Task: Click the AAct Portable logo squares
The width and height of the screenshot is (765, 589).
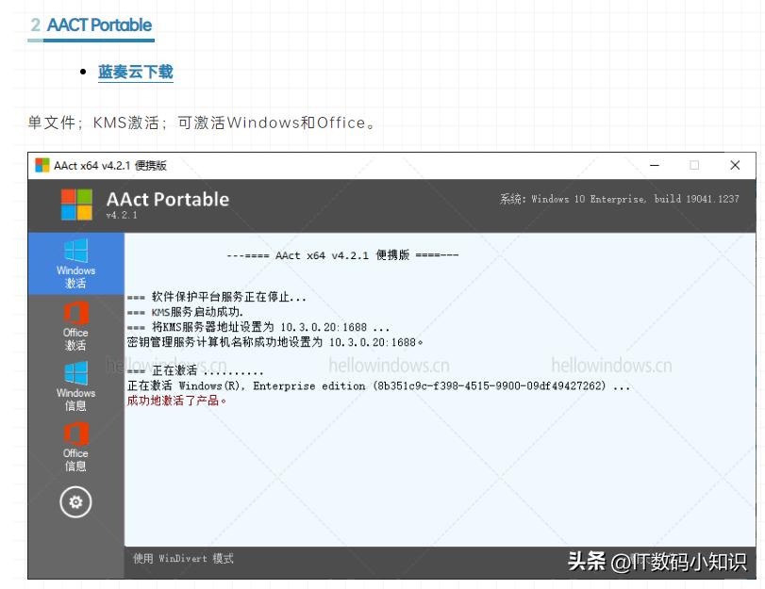Action: (75, 202)
